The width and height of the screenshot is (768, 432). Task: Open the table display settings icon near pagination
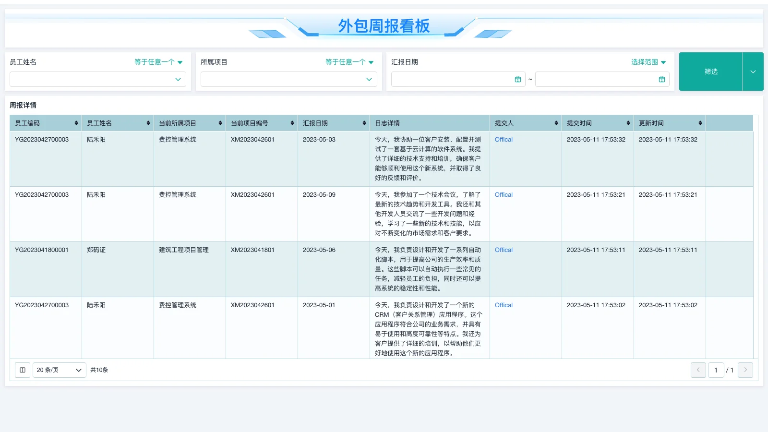pyautogui.click(x=22, y=370)
